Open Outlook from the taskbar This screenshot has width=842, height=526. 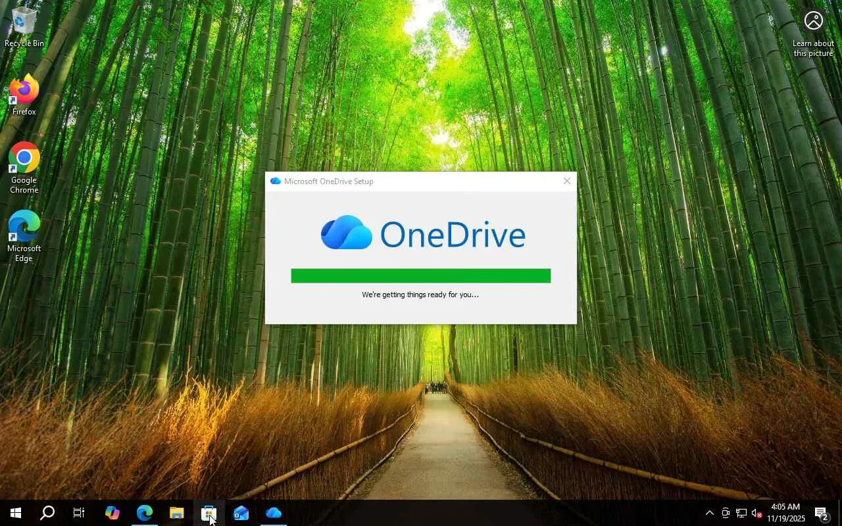pyautogui.click(x=241, y=513)
